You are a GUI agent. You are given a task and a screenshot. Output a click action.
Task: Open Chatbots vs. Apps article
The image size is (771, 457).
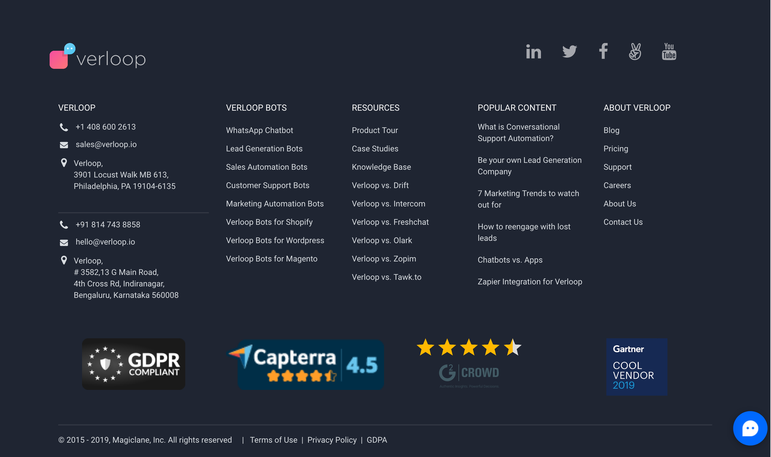point(510,260)
